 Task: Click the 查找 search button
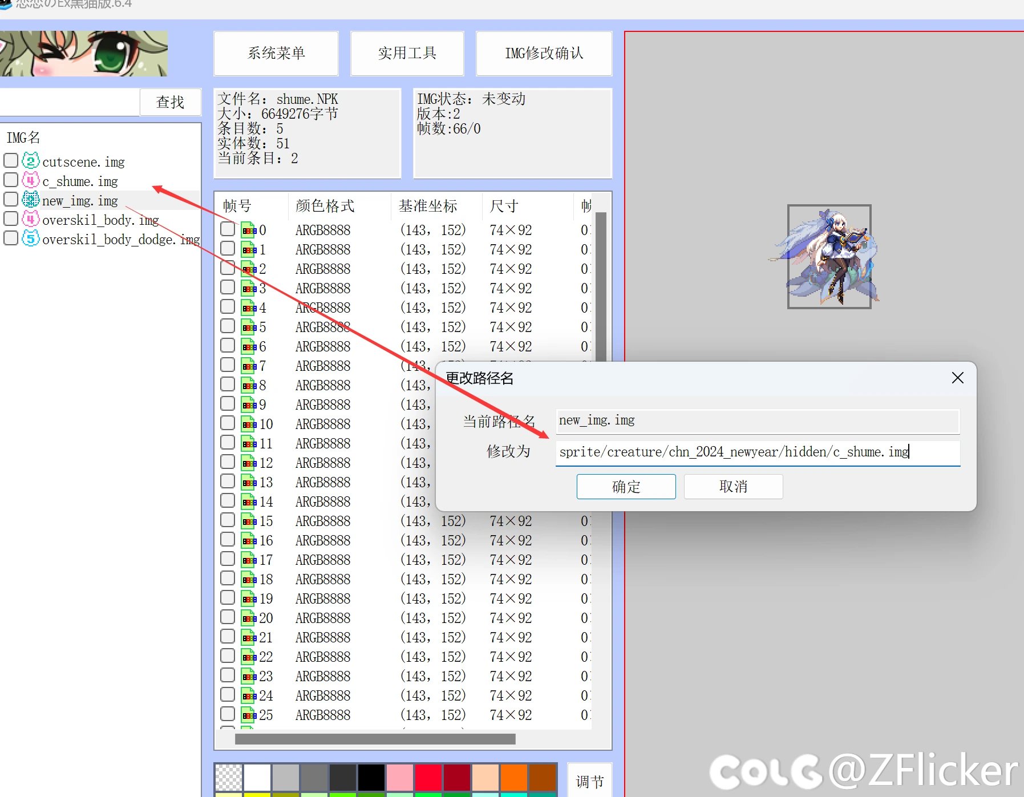171,102
